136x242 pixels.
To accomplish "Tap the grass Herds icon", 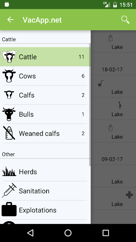I will 9,171.
